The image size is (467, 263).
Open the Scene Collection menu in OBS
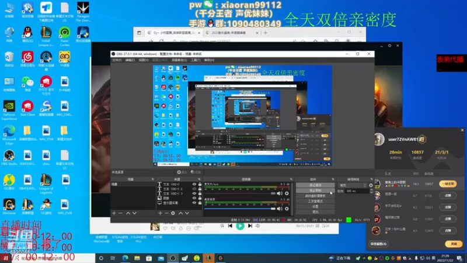point(179,60)
